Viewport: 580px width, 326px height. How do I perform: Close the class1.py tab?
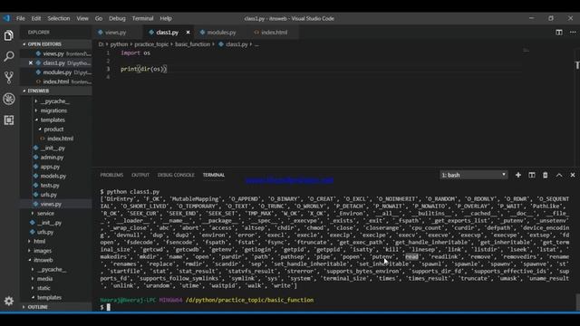coord(188,33)
